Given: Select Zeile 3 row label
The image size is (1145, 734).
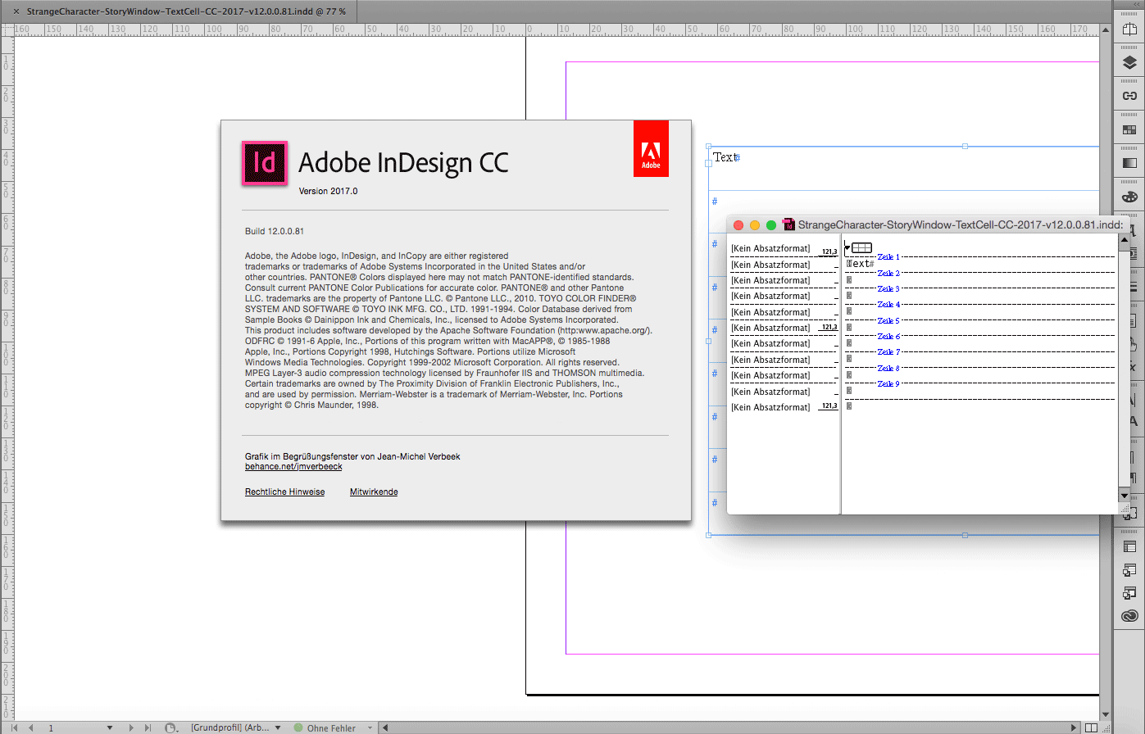Looking at the screenshot, I should (x=888, y=288).
